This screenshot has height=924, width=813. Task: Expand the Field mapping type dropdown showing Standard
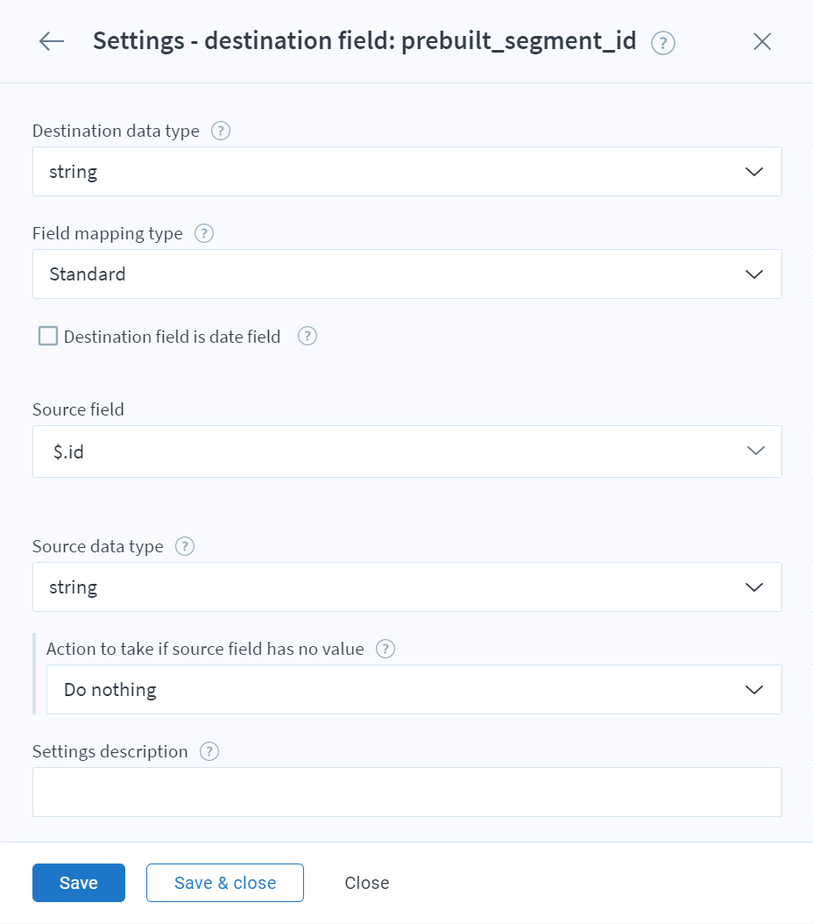pos(406,274)
